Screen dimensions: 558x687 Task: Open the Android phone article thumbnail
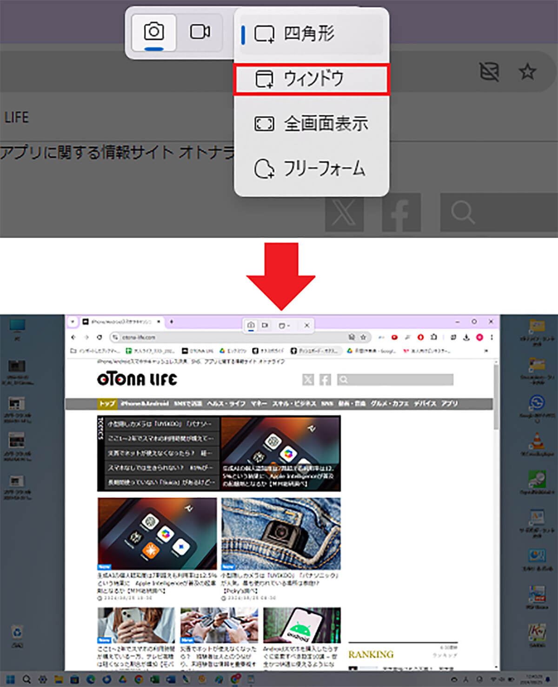302,625
